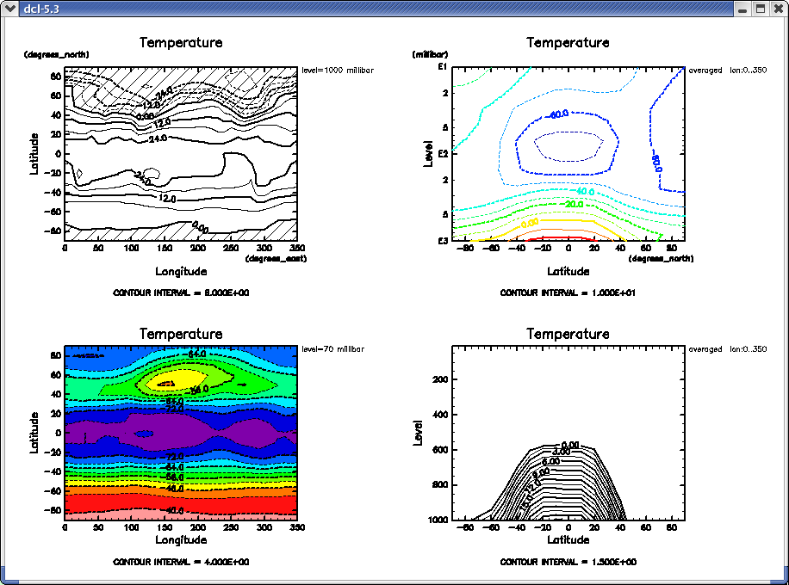Maximize the dcl-5.3 window

coord(761,9)
